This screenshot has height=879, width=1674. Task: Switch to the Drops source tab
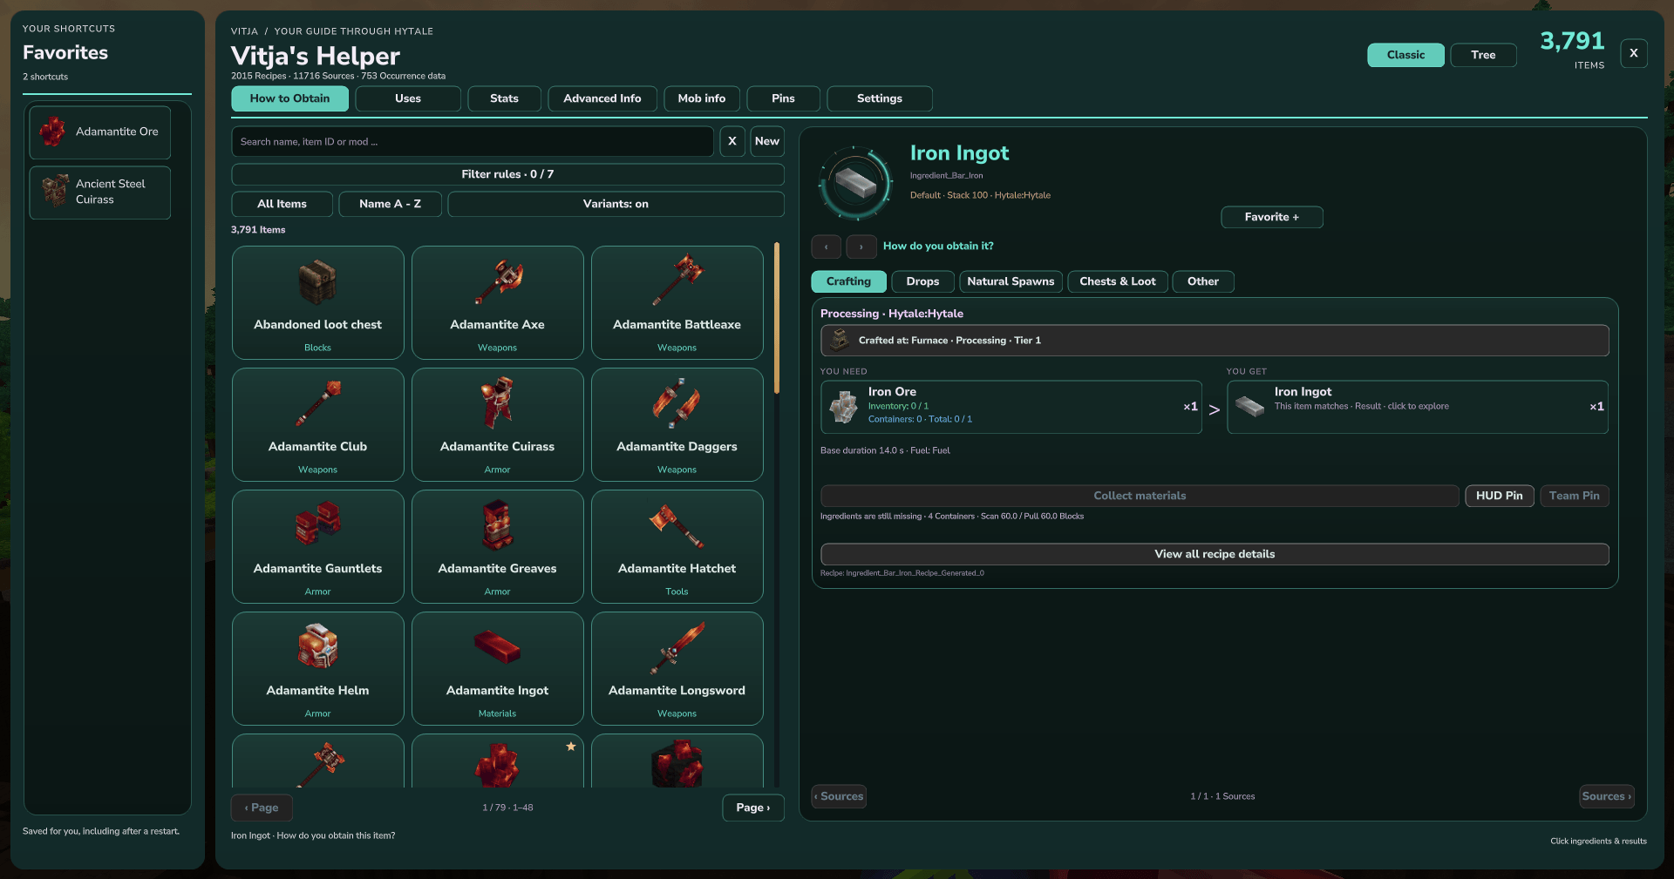pyautogui.click(x=922, y=281)
